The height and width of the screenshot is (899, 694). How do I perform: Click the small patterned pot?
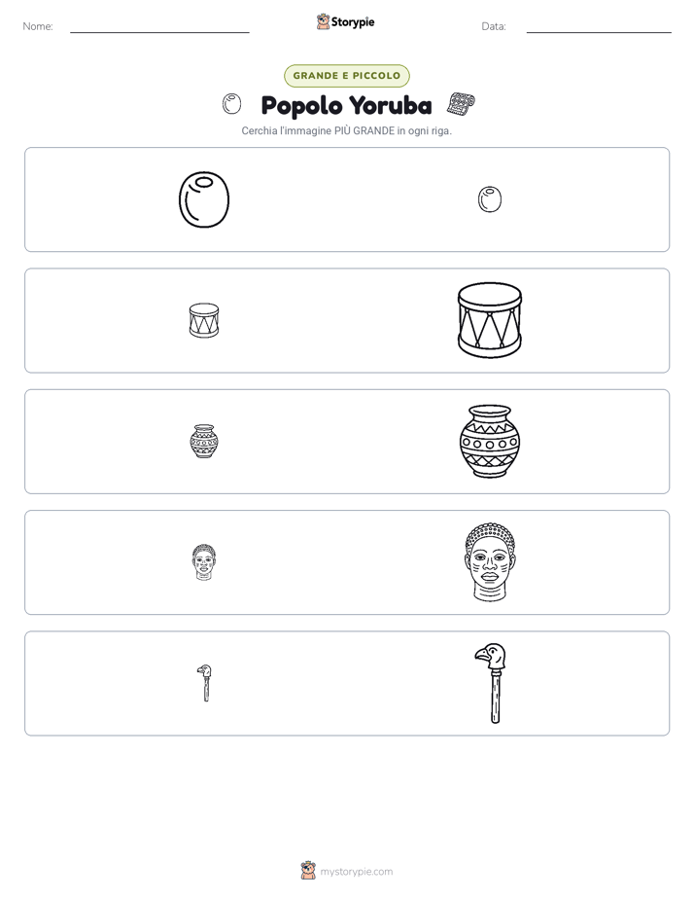click(x=204, y=441)
